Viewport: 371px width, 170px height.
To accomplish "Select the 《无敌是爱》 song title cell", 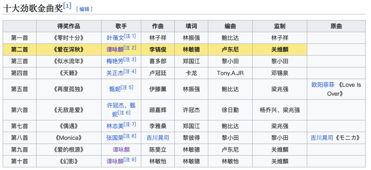I will (x=69, y=110).
